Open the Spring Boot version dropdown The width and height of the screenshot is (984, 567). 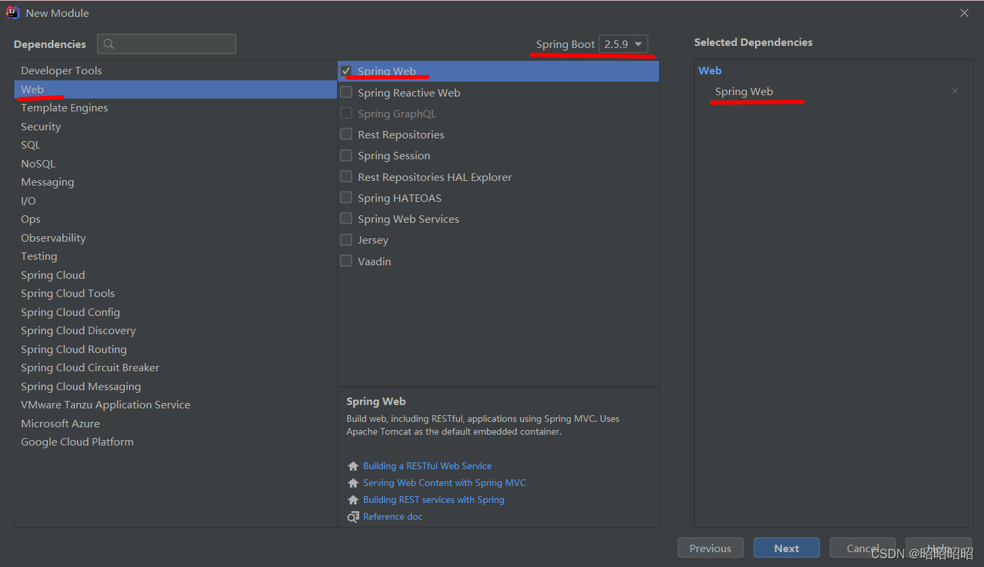pyautogui.click(x=623, y=44)
